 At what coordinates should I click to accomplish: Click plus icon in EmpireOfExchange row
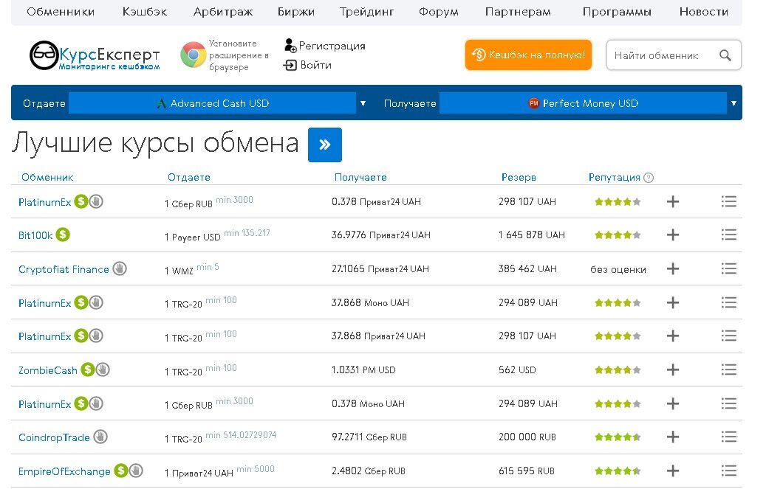tap(673, 471)
